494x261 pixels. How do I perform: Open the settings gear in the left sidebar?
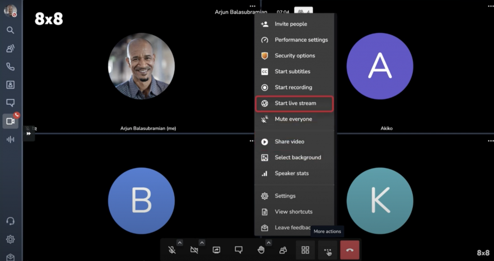10,239
